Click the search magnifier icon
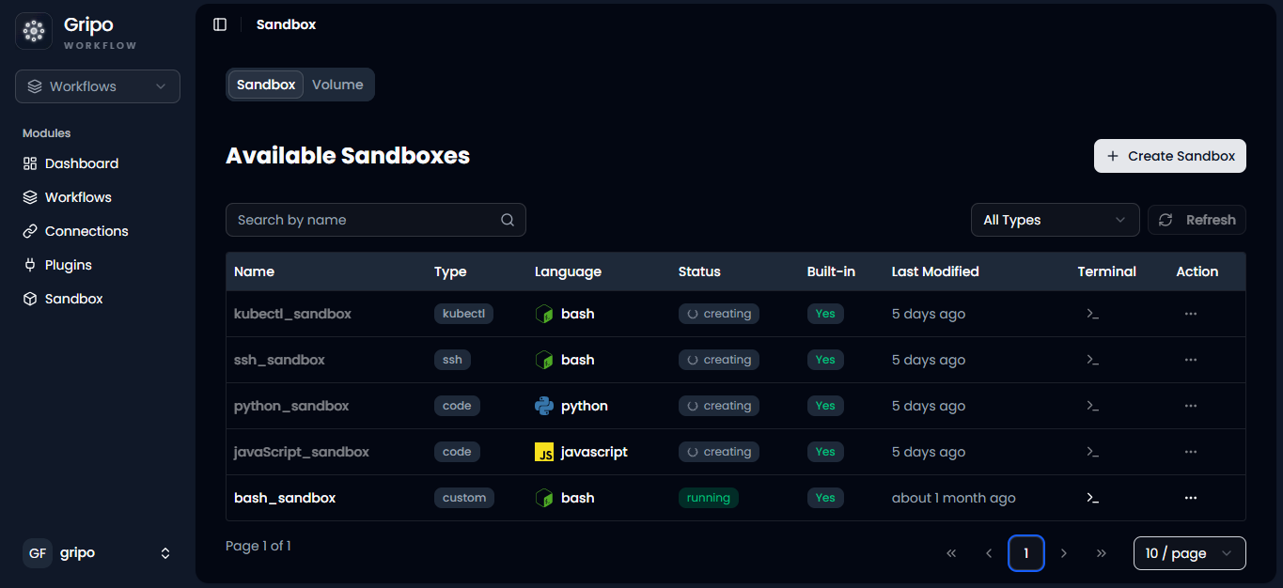 (x=508, y=220)
